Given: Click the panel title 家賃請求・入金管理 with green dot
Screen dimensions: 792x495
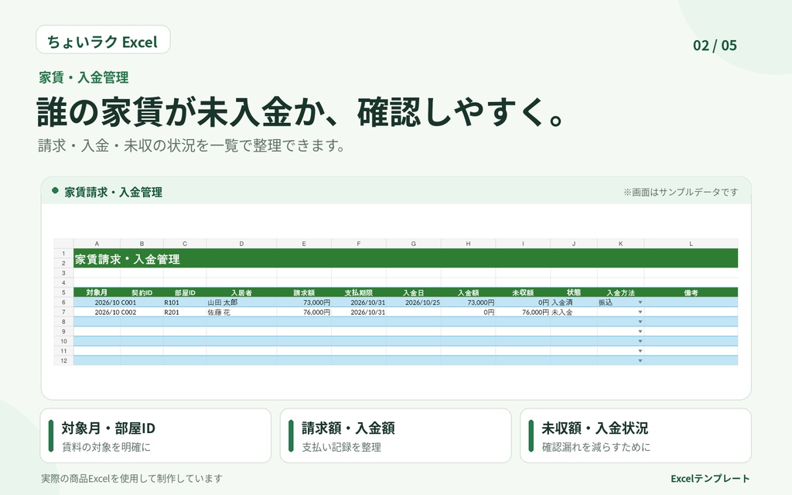Looking at the screenshot, I should [107, 192].
